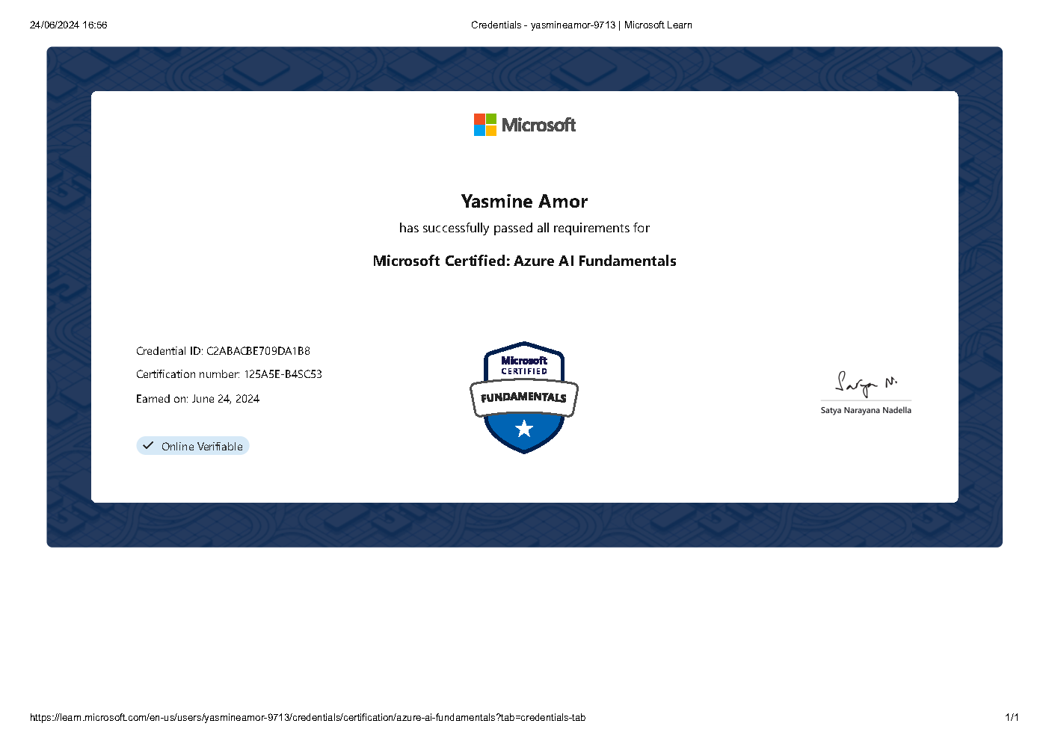1049x741 pixels.
Task: Click the blue square of the Microsoft logo
Action: click(479, 131)
